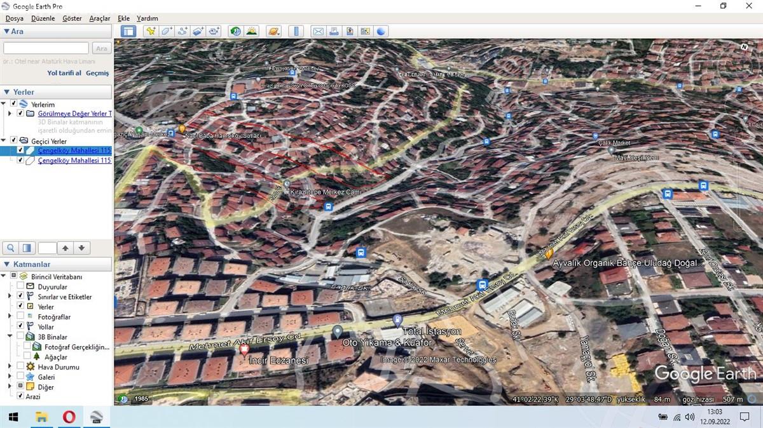Open the Yardım menu
The width and height of the screenshot is (763, 428).
(148, 18)
